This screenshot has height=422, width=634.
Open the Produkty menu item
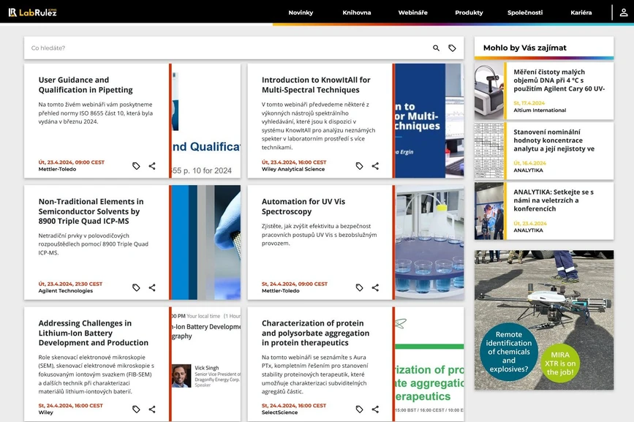469,12
